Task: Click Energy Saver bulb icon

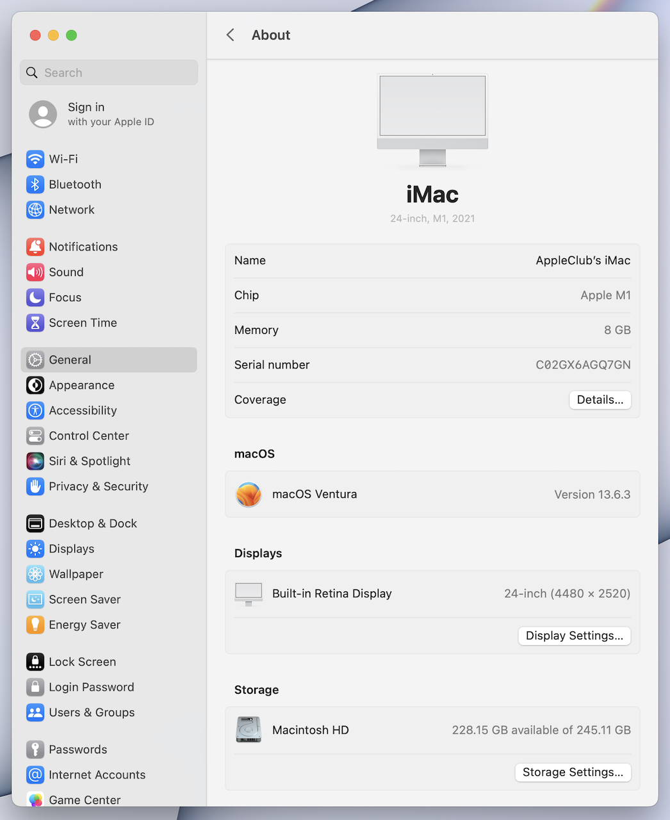Action: 35,625
